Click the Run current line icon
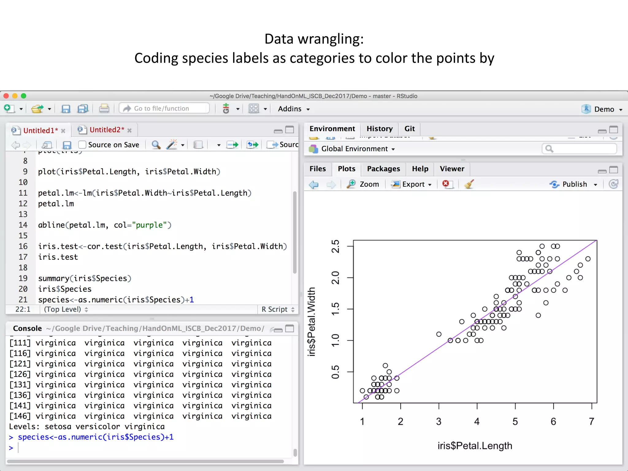Viewport: 628px width, 471px height. click(x=232, y=145)
